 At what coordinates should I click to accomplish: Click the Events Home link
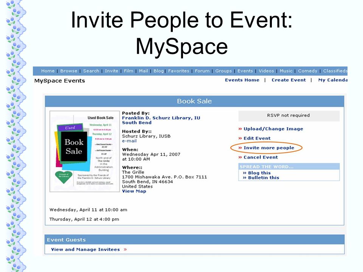point(242,80)
